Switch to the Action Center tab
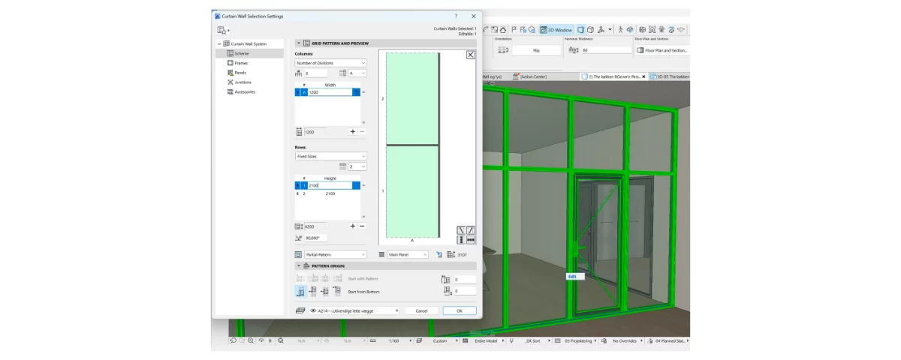This screenshot has height=360, width=901. (x=531, y=76)
